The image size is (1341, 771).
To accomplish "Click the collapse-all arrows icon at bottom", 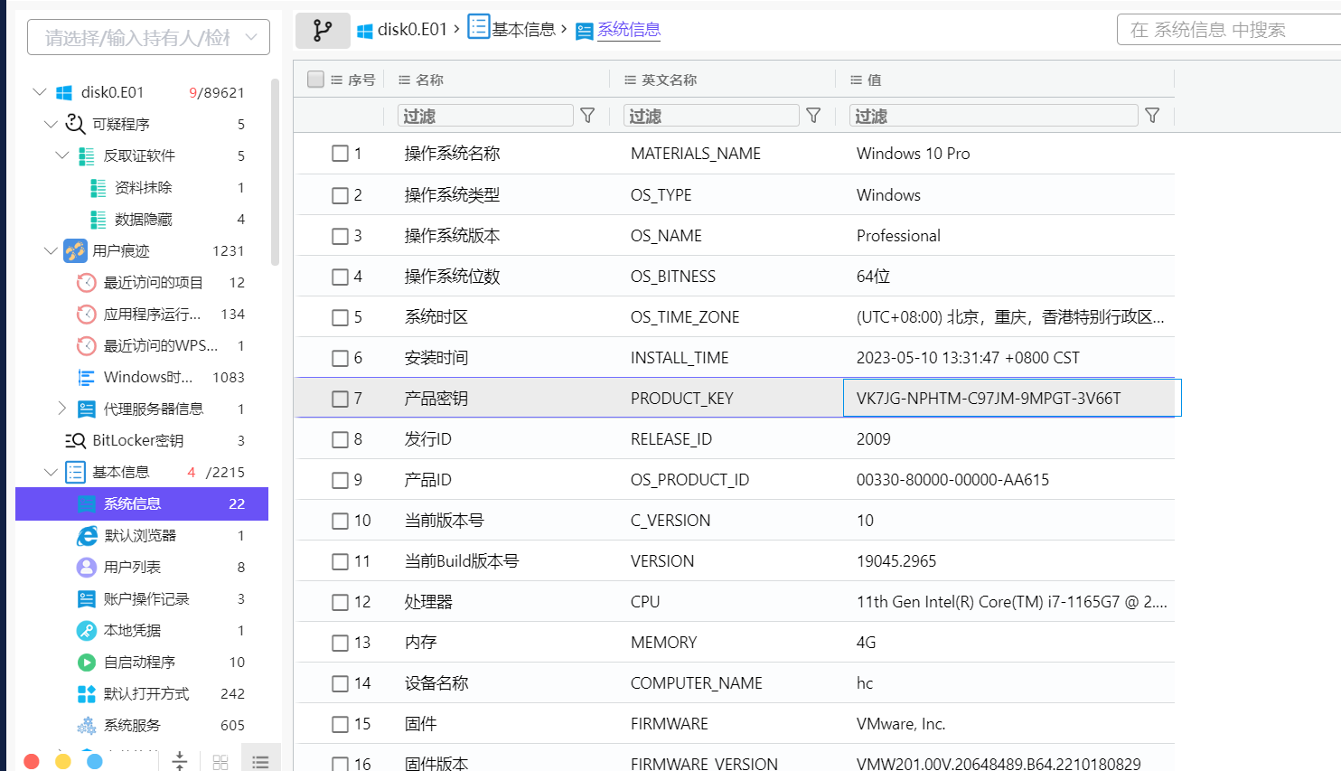I will coord(180,761).
